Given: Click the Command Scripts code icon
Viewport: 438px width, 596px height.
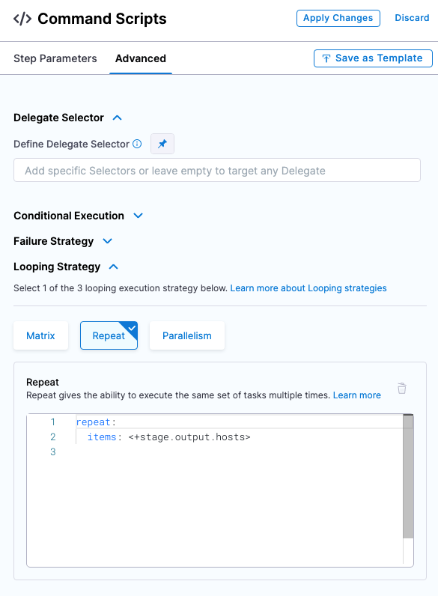Looking at the screenshot, I should pos(22,19).
